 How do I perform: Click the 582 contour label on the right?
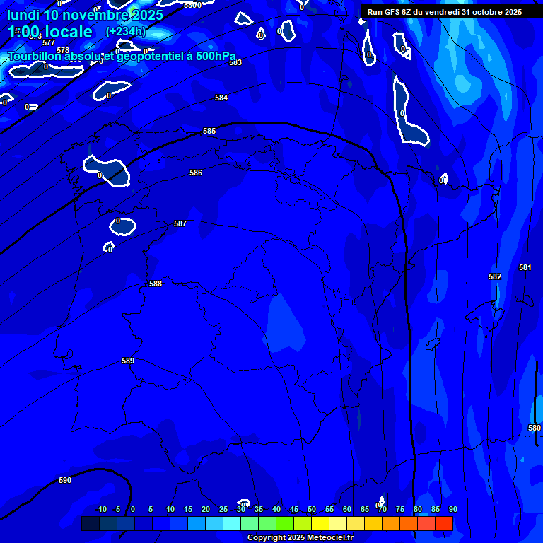click(495, 276)
